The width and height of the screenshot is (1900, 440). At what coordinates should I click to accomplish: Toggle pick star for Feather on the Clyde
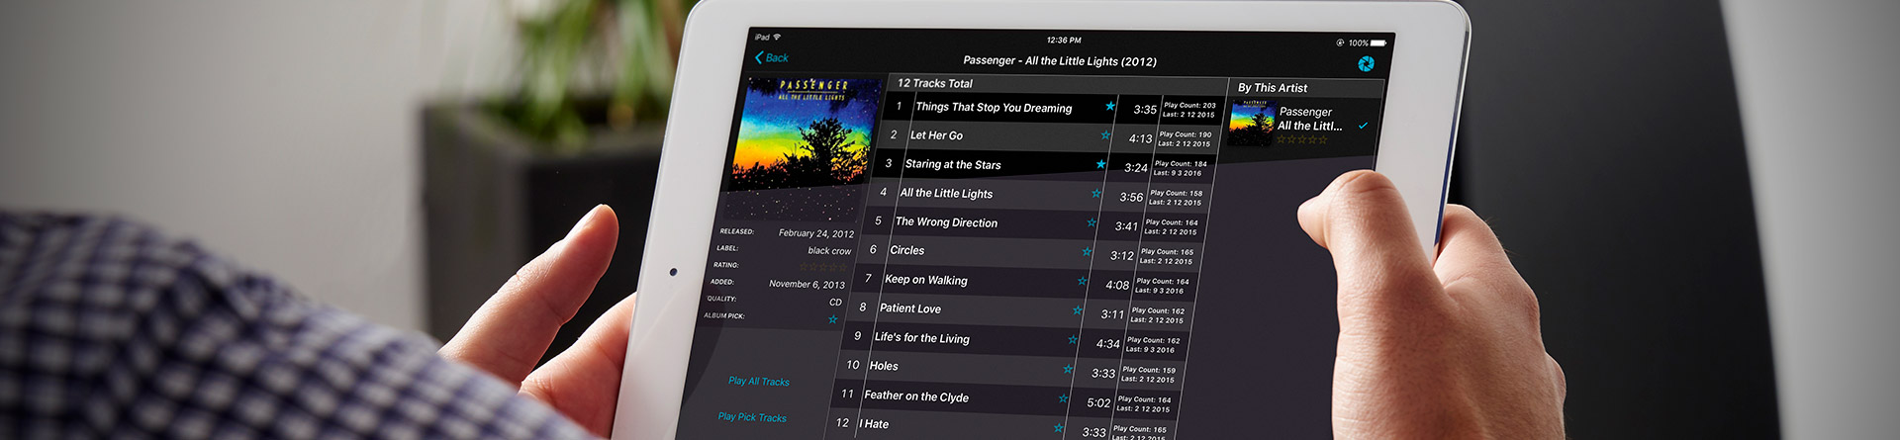coord(1063,398)
